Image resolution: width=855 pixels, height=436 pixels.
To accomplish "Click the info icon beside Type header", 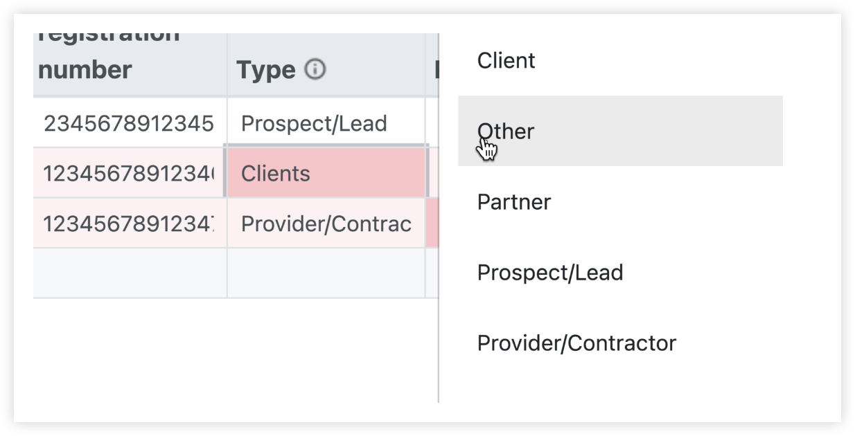I will tap(315, 69).
